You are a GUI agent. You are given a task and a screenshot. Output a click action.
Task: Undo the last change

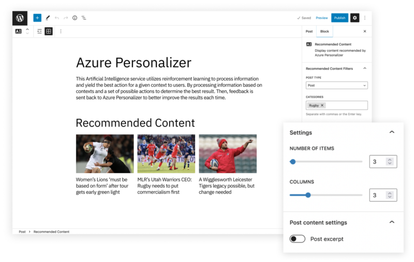coord(57,18)
